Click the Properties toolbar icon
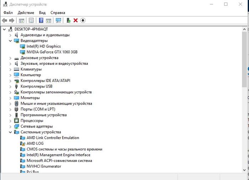The height and width of the screenshot is (180, 249). pos(31,21)
